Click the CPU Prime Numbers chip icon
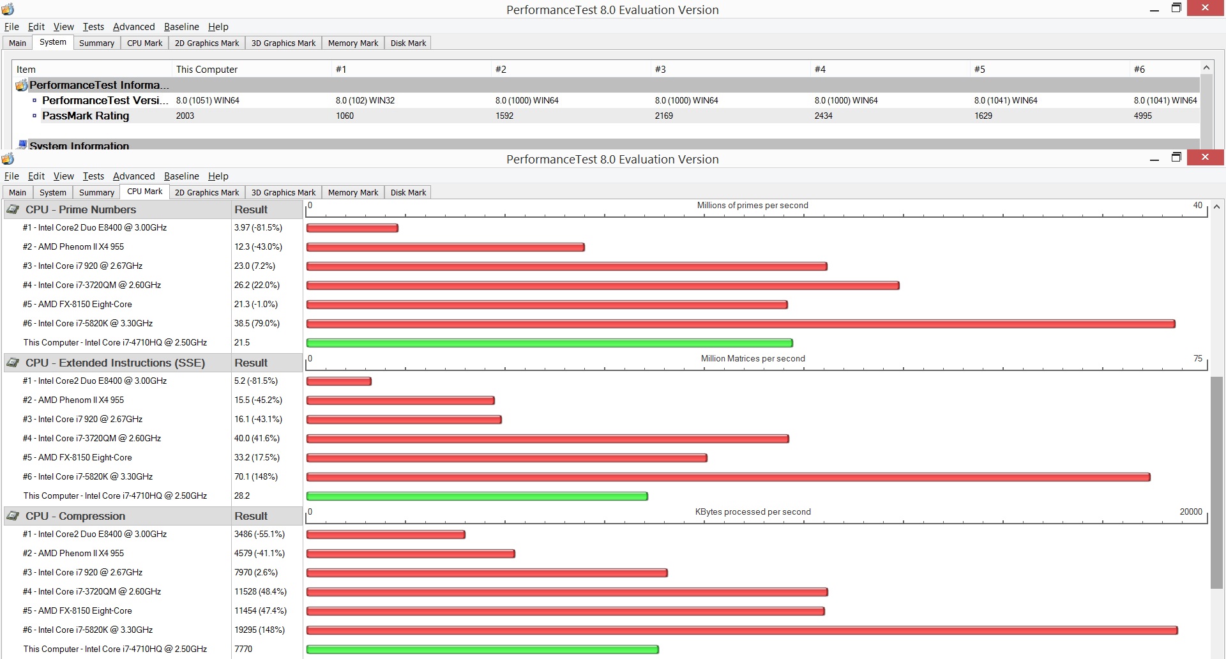The image size is (1226, 659). pyautogui.click(x=13, y=209)
